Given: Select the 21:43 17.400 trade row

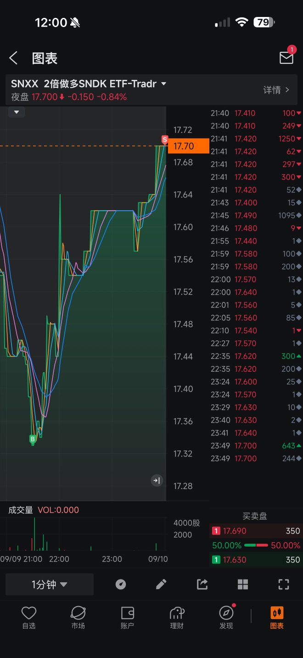Looking at the screenshot, I should (256, 202).
